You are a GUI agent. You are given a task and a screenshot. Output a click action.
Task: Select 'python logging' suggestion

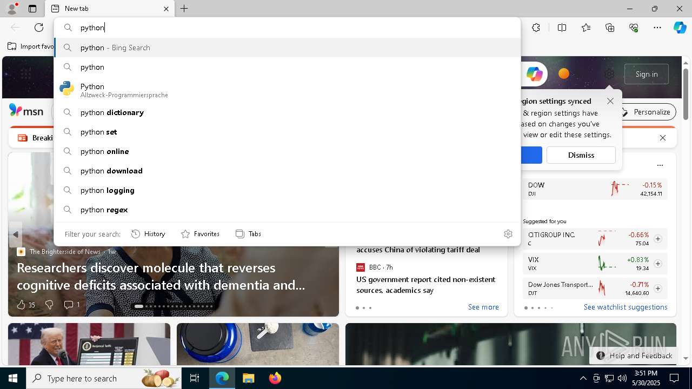(287, 190)
